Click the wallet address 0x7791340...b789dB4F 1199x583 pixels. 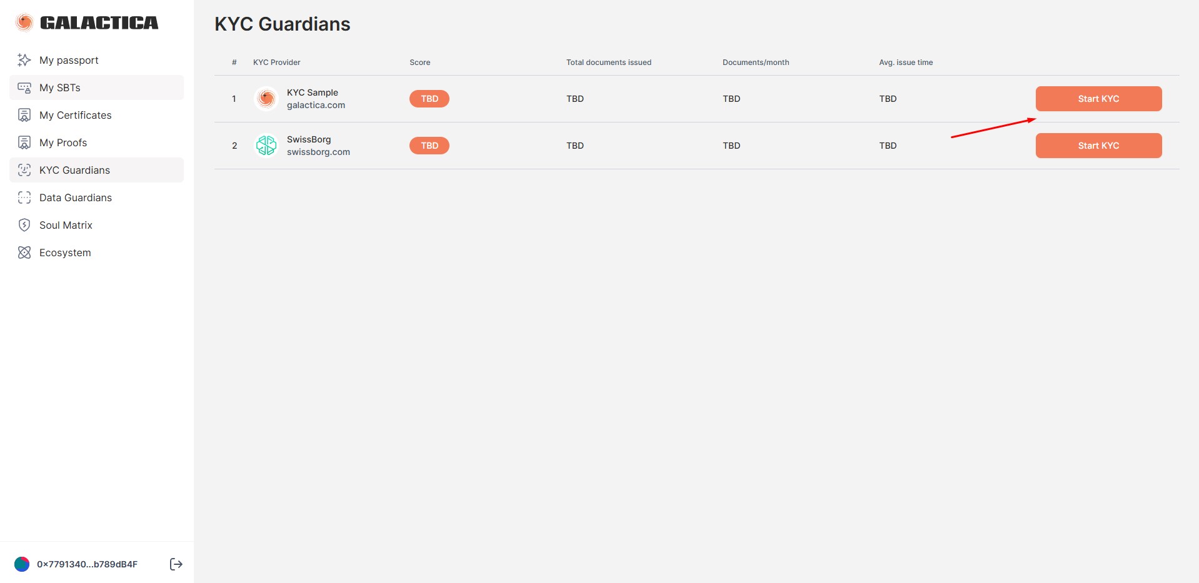tap(87, 564)
